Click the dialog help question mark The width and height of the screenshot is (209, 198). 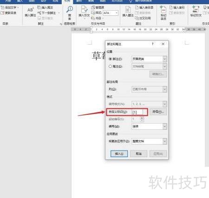pyautogui.click(x=153, y=44)
